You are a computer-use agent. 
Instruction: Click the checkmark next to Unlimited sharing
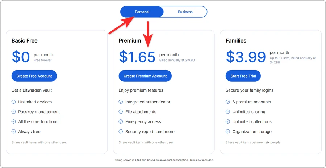[228, 112]
